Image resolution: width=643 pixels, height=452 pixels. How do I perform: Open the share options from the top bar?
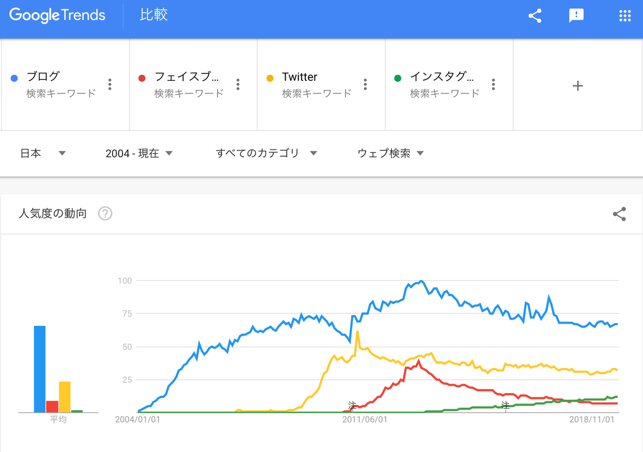[534, 16]
